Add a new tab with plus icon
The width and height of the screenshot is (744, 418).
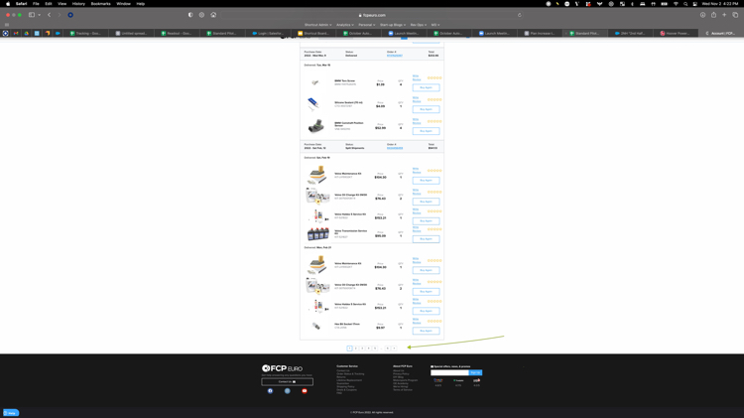click(x=724, y=15)
